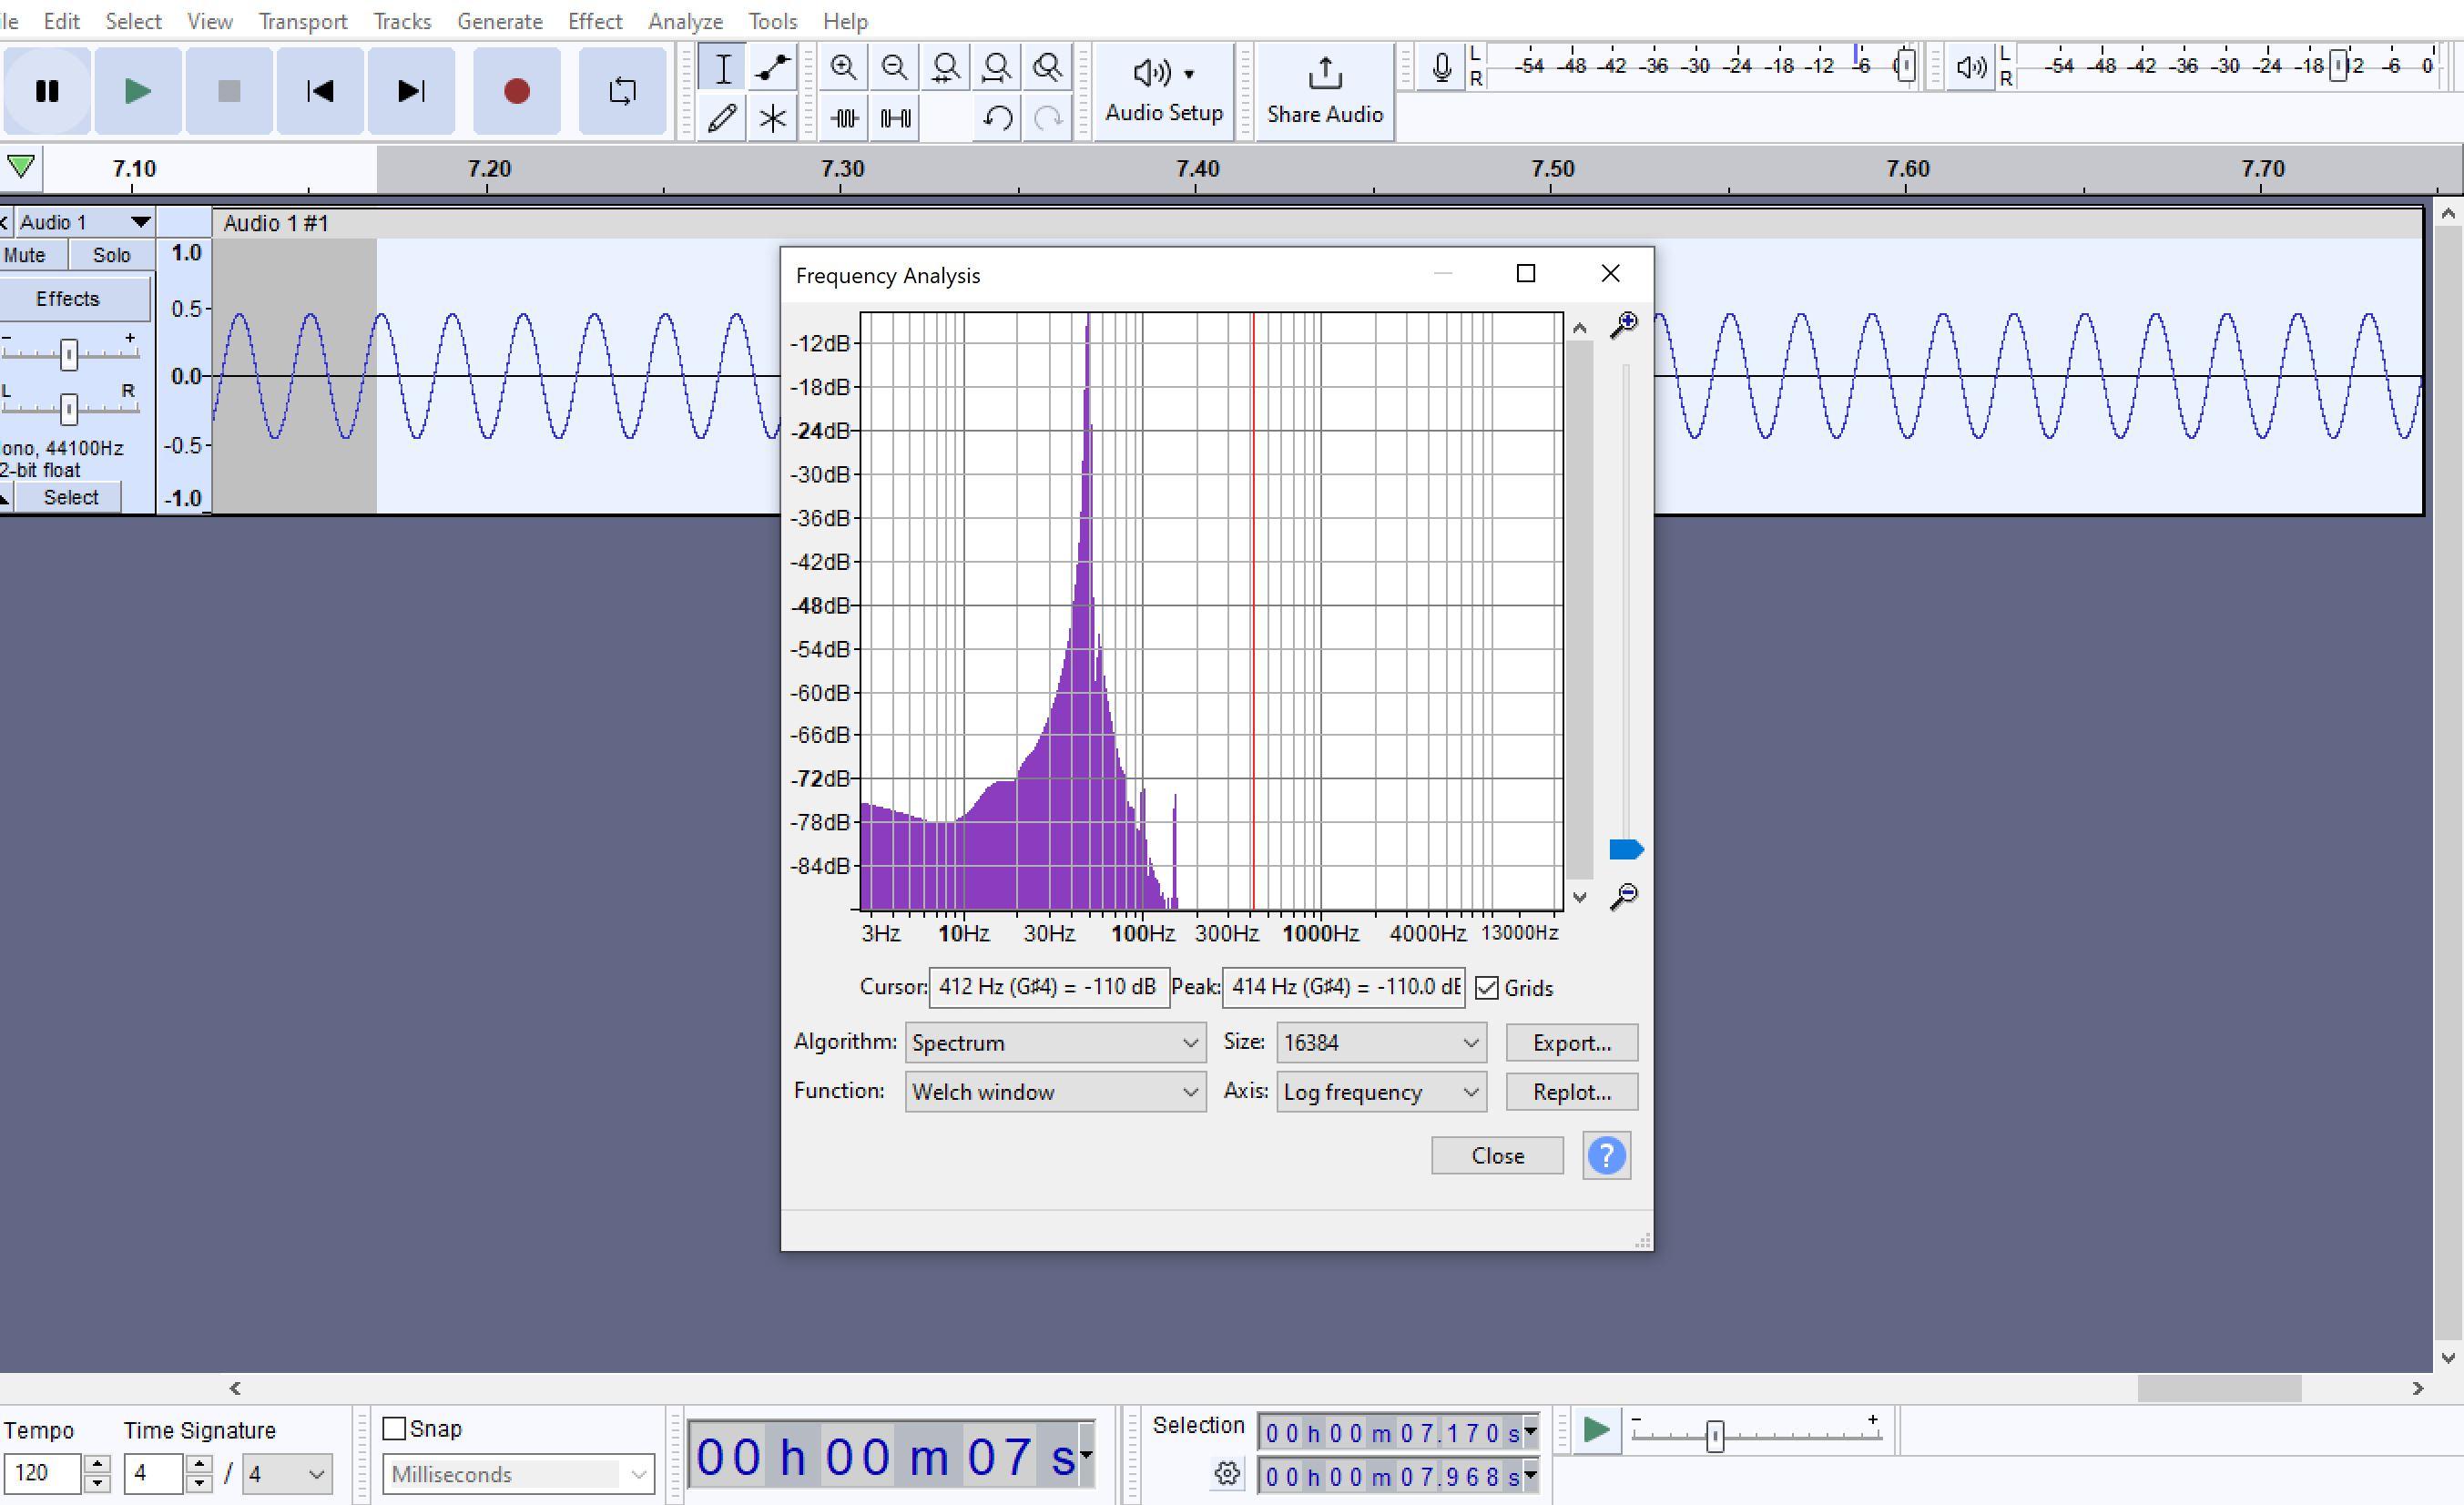Open the time signature denominator dropdown
The width and height of the screenshot is (2464, 1505).
287,1473
